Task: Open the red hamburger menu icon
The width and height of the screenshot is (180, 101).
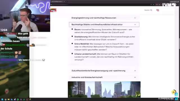Action: click(157, 10)
